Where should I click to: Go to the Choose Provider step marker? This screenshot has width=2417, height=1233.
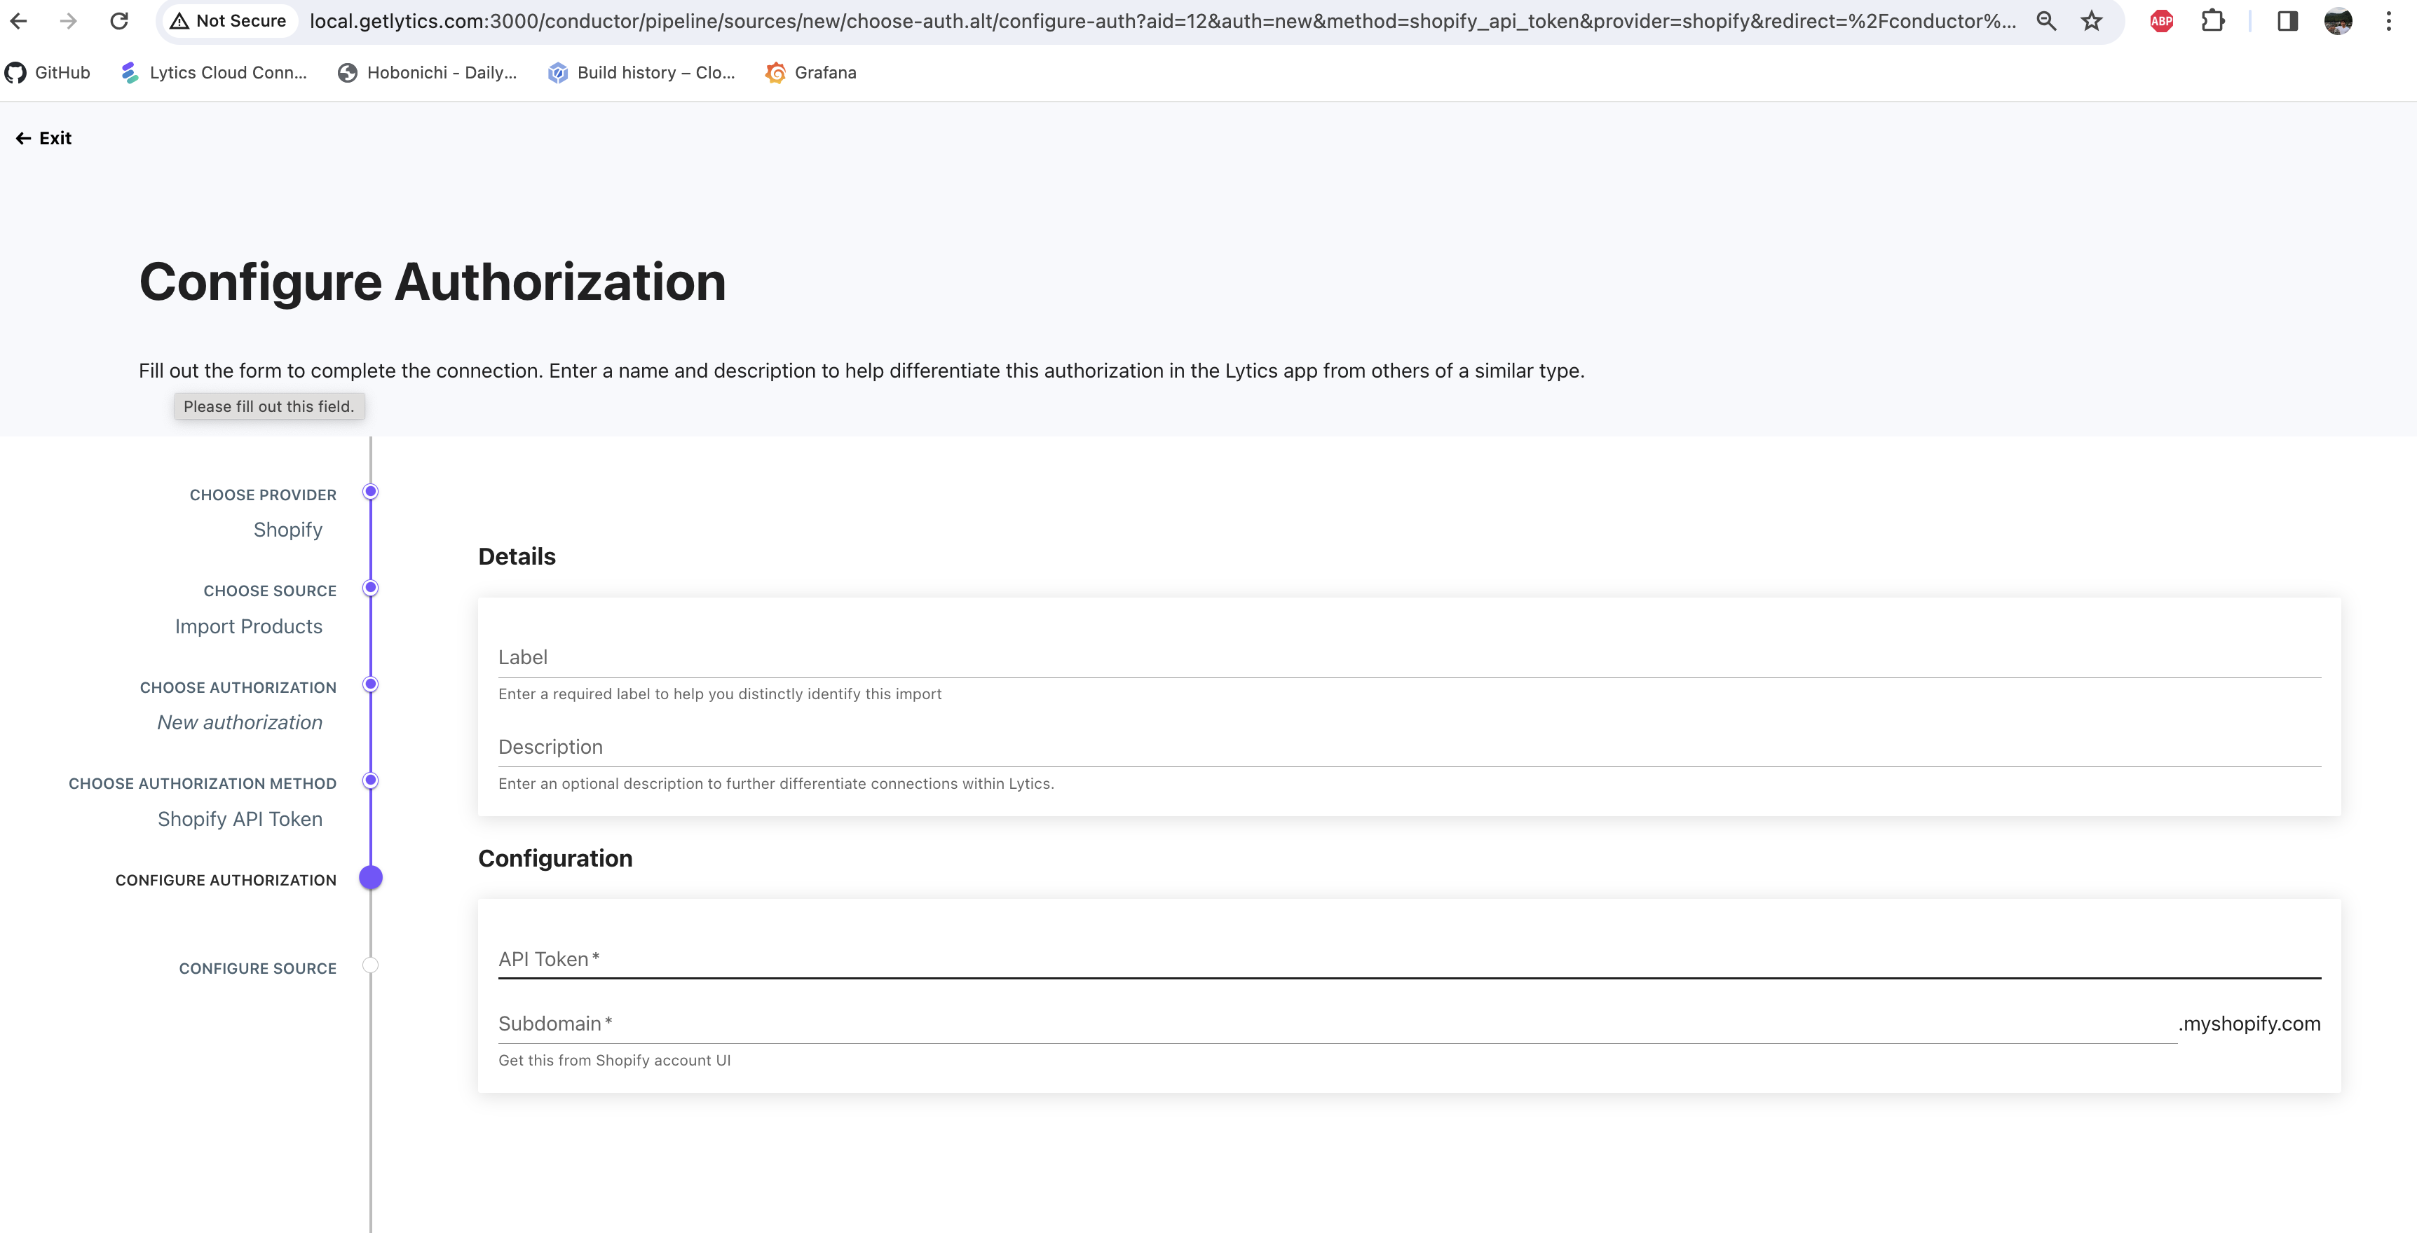click(371, 491)
